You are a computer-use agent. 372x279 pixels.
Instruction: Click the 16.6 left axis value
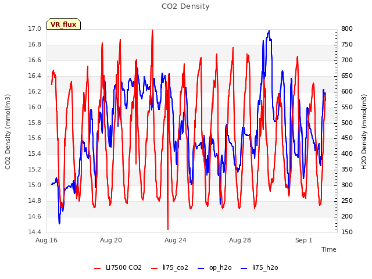[x=35, y=60]
